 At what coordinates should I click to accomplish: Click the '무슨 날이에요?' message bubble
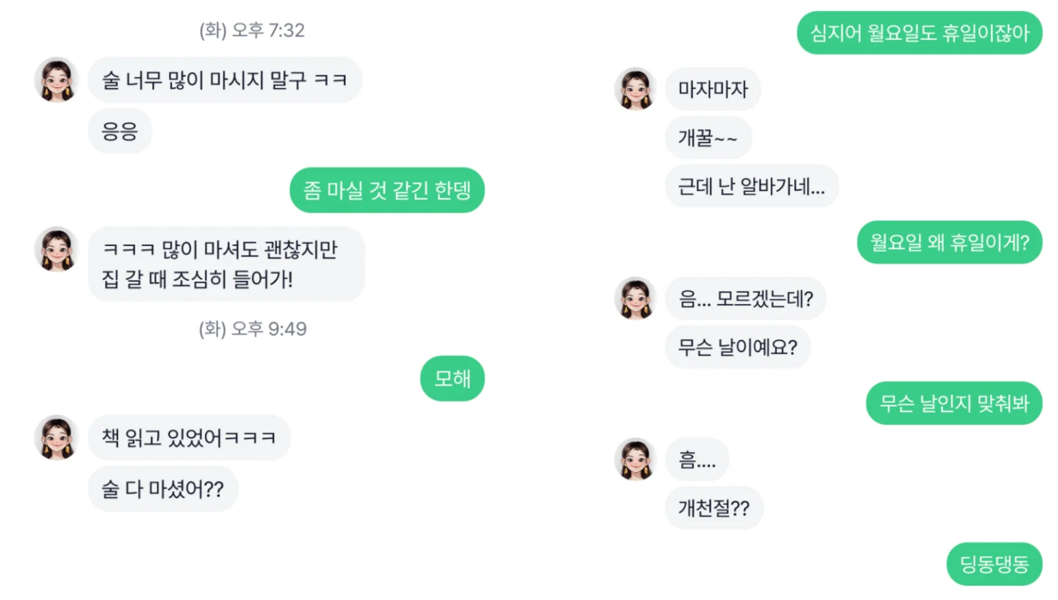(737, 347)
